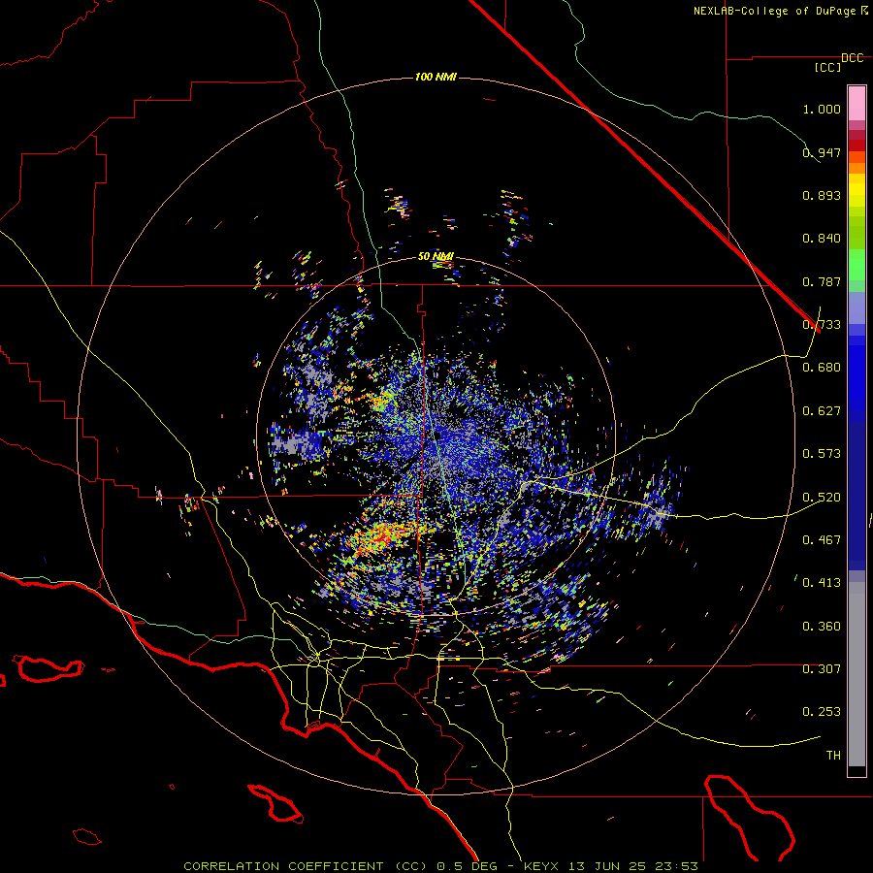
Task: Click the 0.253 value on color scale
Action: [x=822, y=712]
